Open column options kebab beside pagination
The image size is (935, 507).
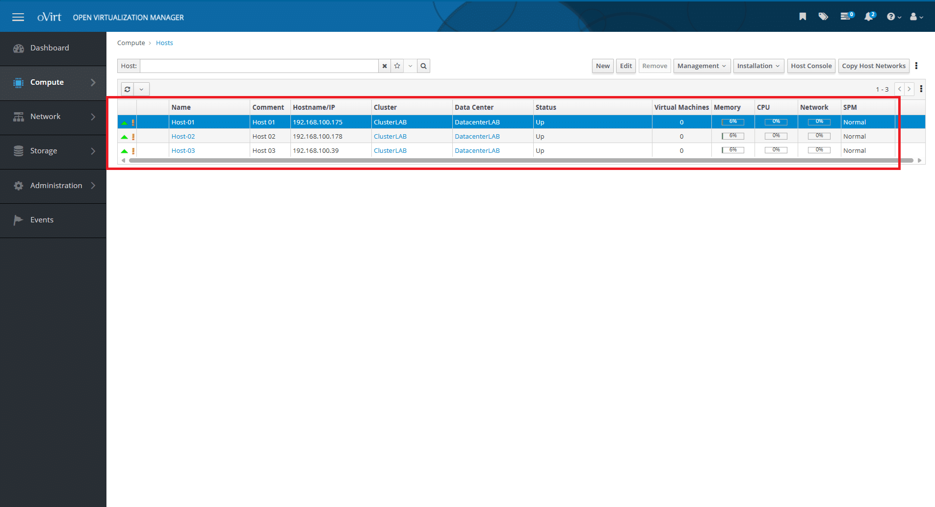pyautogui.click(x=921, y=89)
